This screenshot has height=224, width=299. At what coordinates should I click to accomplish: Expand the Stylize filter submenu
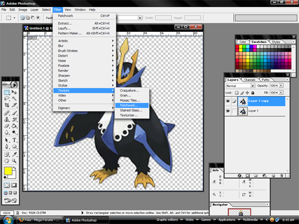coord(84,85)
